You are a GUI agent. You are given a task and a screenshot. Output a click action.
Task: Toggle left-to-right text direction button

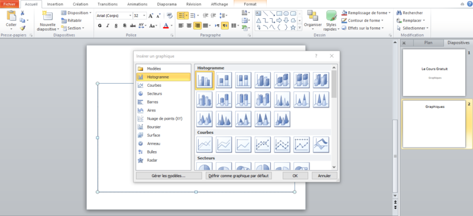pos(217,25)
